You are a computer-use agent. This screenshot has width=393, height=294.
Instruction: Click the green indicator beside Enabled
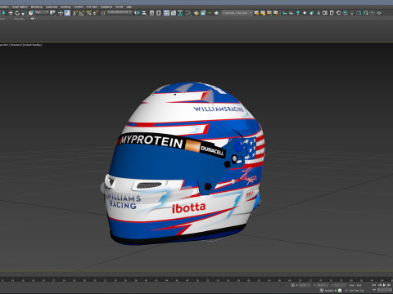pos(336,291)
